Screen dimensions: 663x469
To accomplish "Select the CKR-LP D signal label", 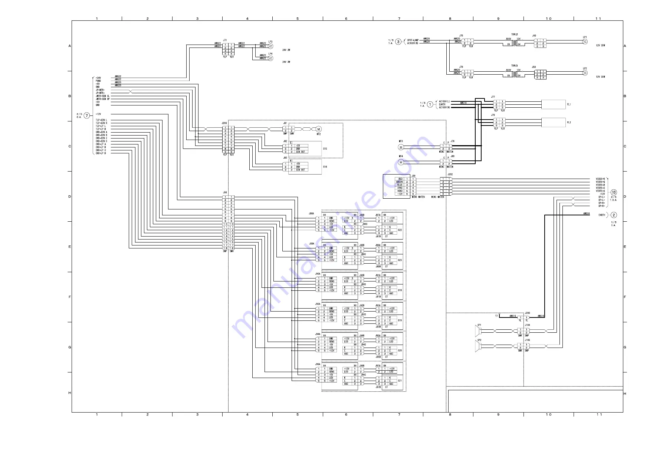I will pyautogui.click(x=101, y=153).
